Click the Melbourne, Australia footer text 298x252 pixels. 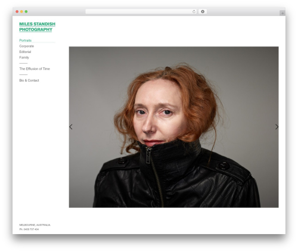coord(35,225)
